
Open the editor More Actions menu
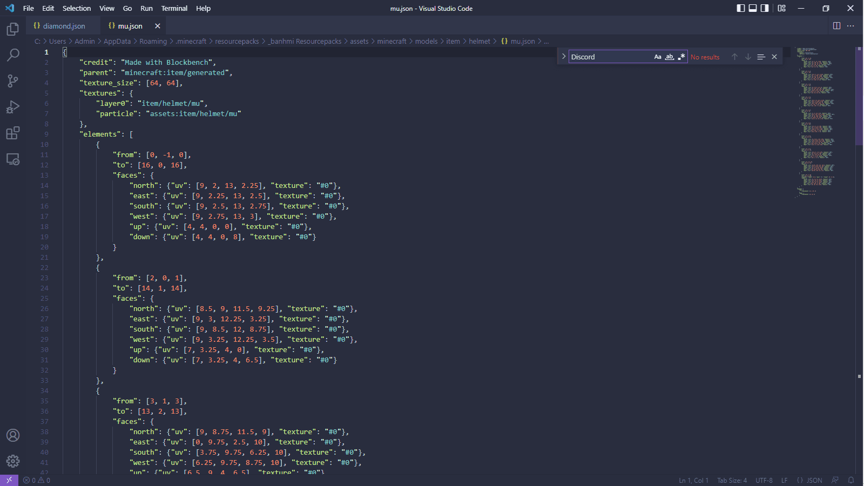coord(850,26)
